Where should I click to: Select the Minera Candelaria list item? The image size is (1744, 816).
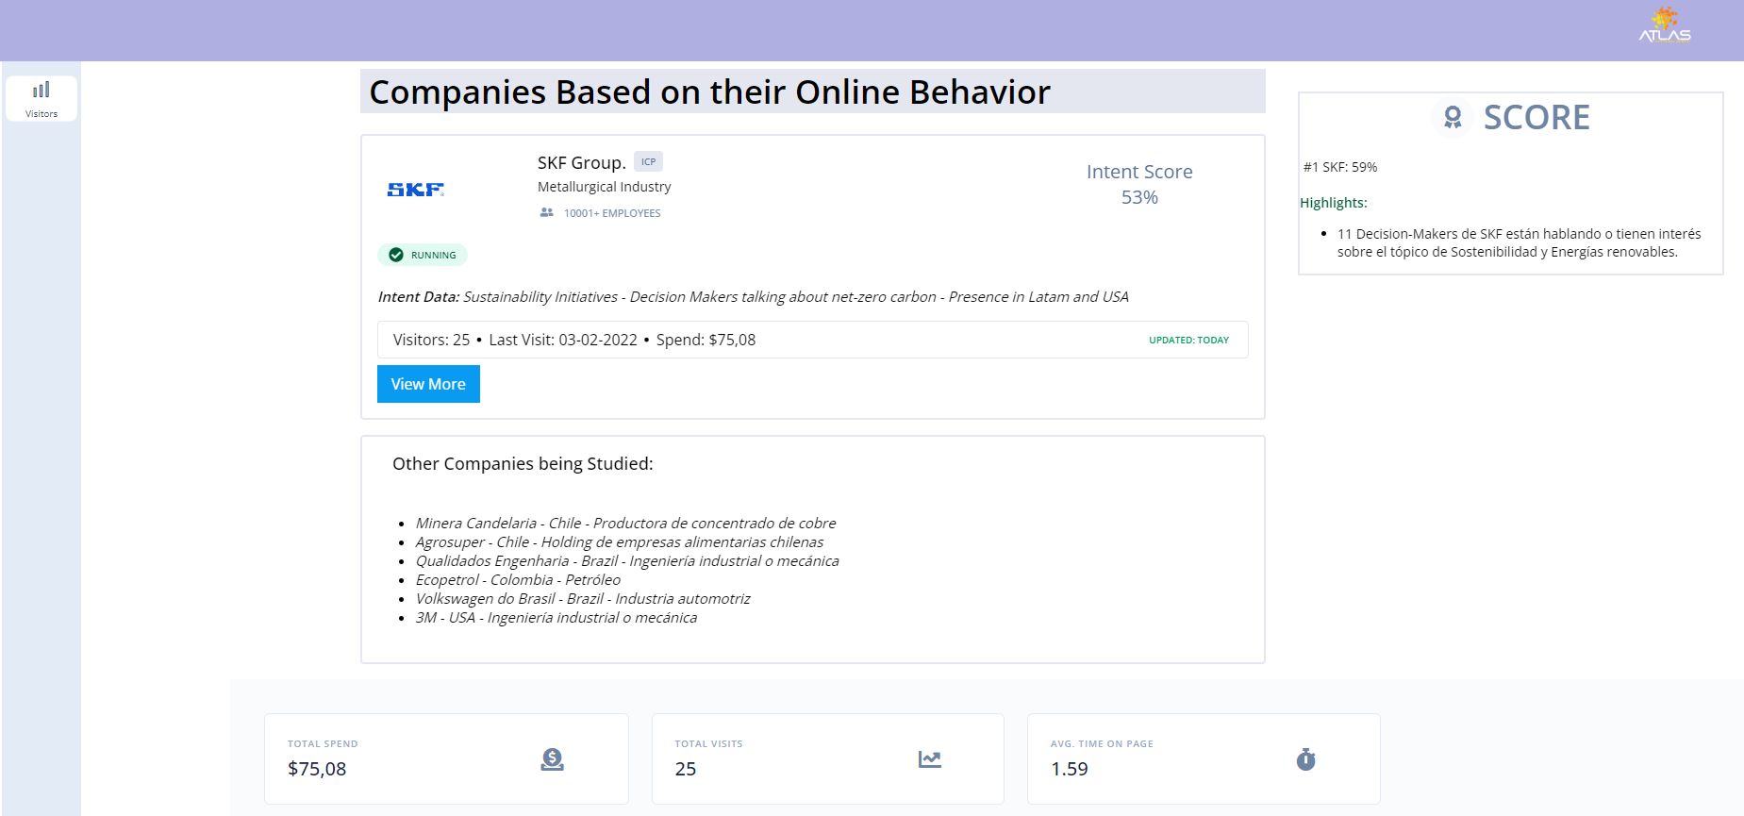(625, 523)
